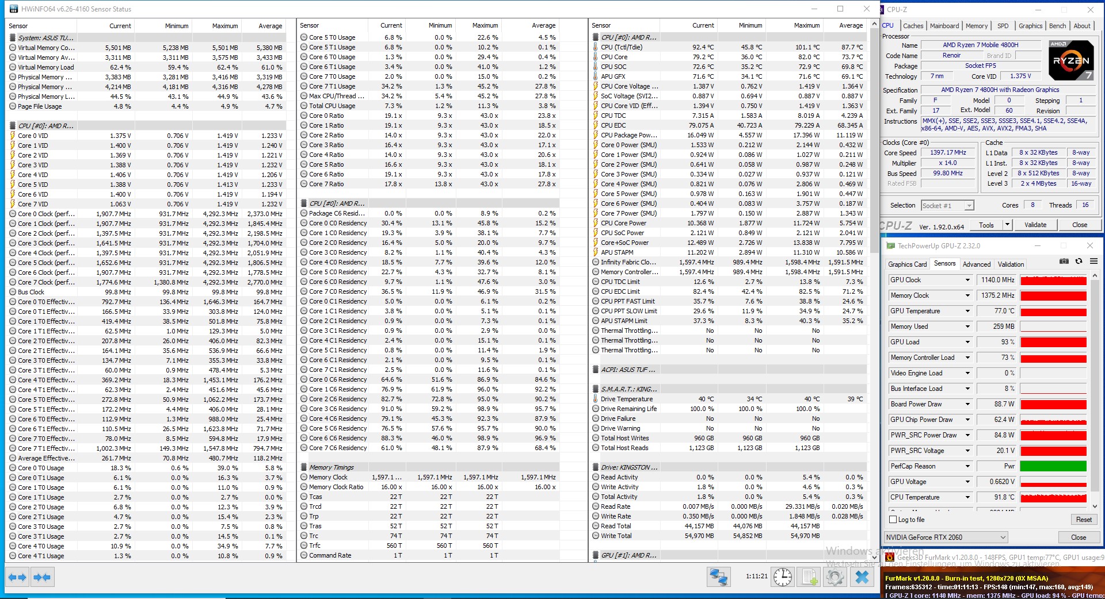Open the GPU-Z hamburger menu

(x=1093, y=261)
